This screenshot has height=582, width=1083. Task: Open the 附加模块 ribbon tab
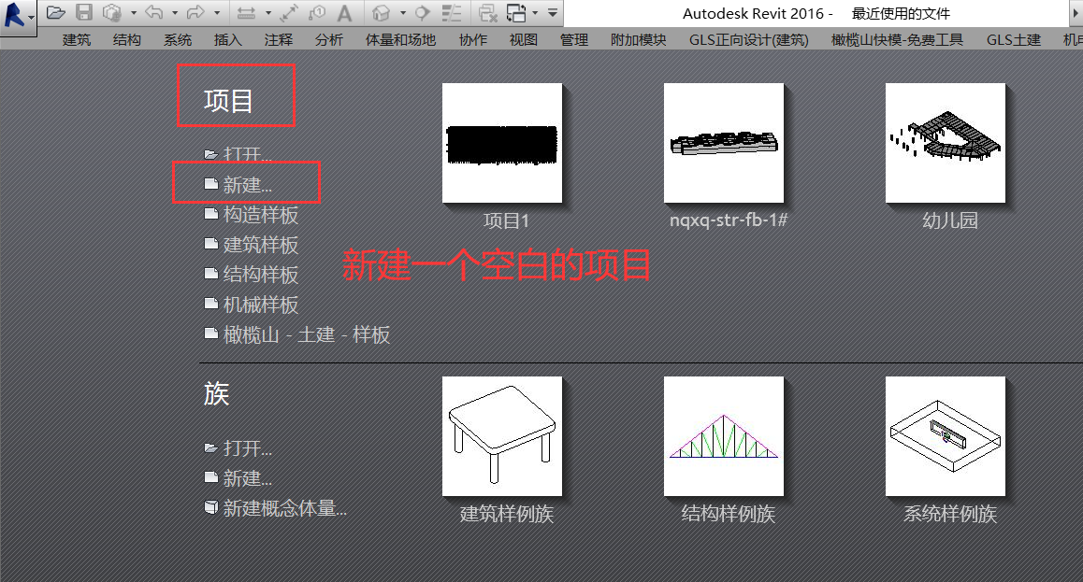point(638,40)
